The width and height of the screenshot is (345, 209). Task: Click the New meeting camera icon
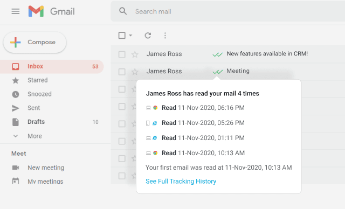coord(16,168)
